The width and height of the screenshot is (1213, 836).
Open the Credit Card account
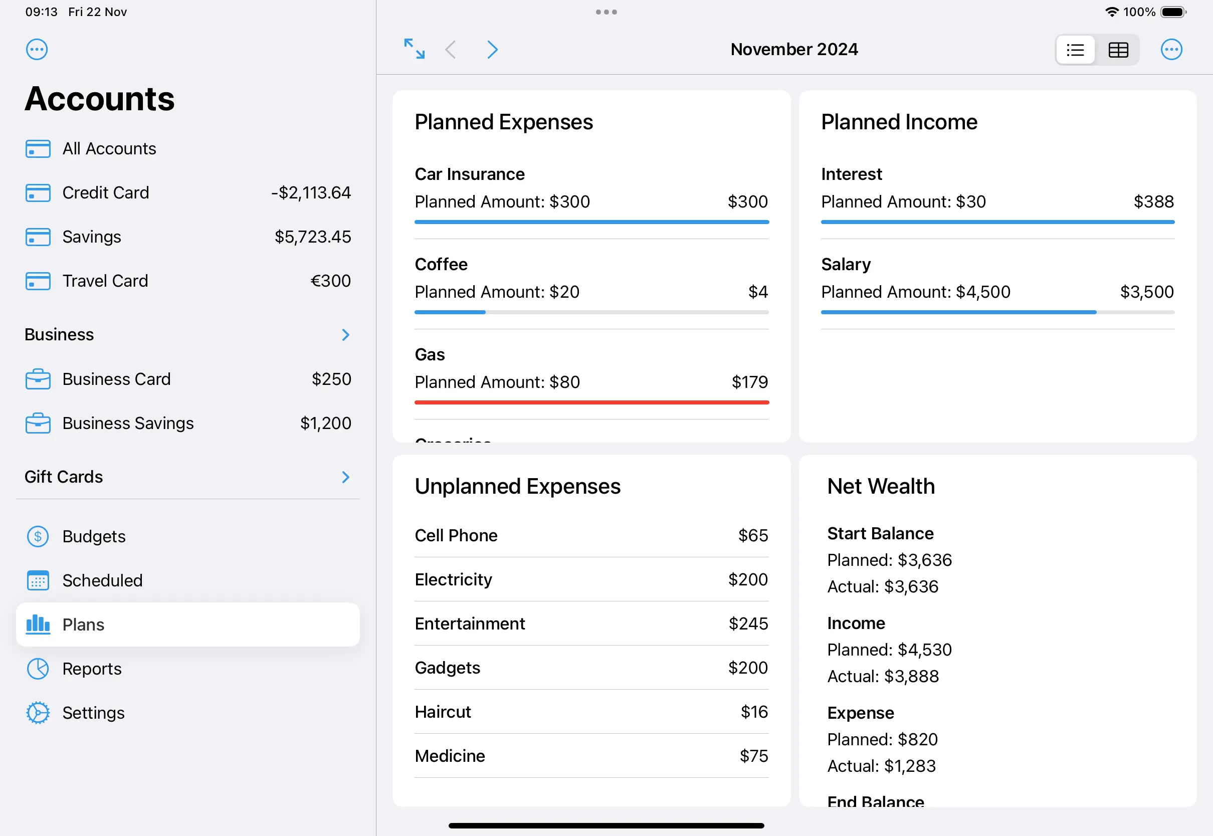point(187,193)
